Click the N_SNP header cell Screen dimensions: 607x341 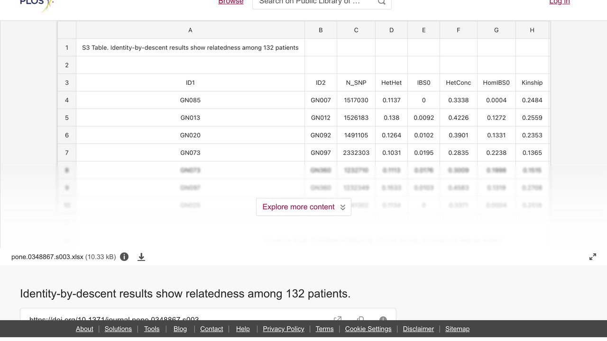click(x=356, y=82)
